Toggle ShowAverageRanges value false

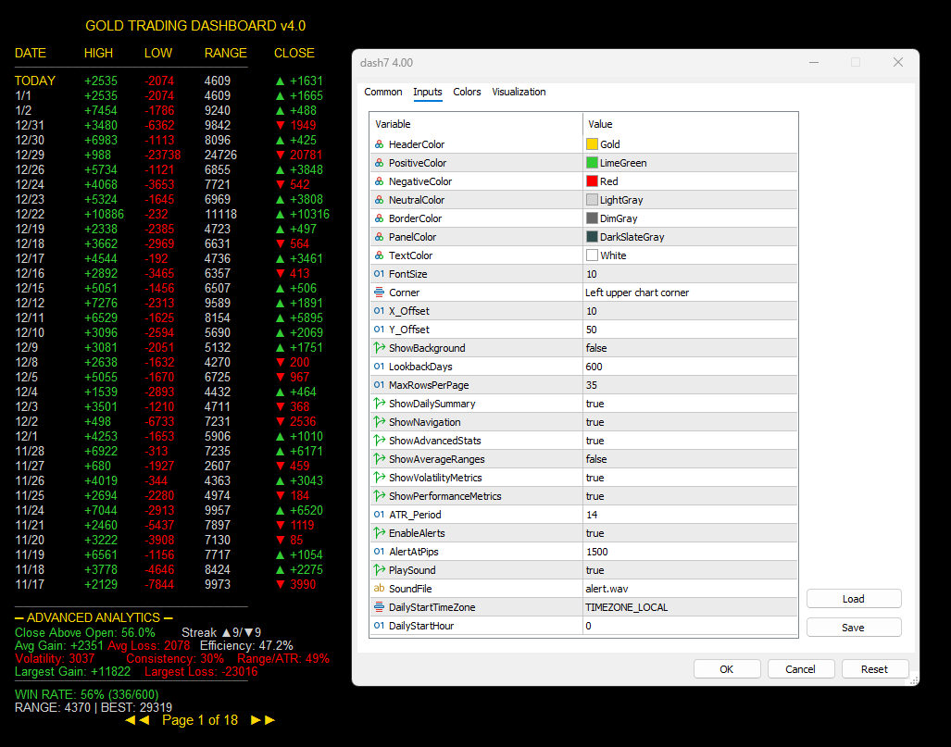coord(690,459)
